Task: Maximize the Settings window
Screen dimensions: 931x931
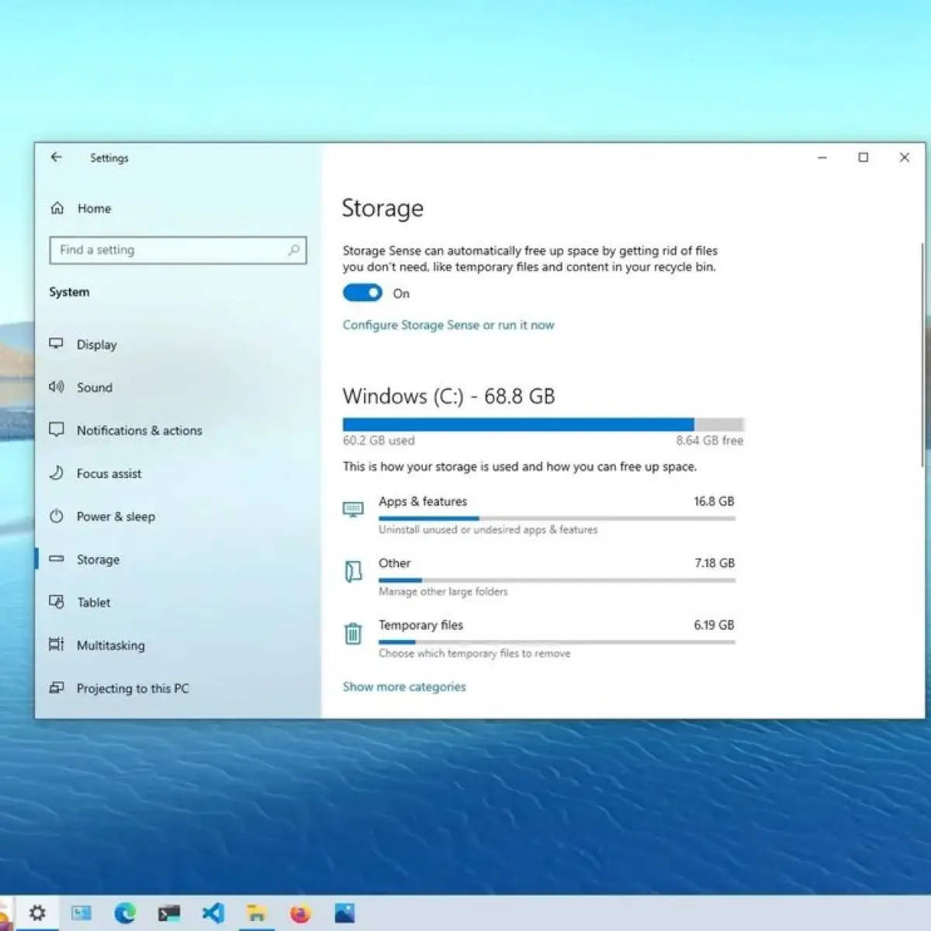Action: pyautogui.click(x=863, y=157)
